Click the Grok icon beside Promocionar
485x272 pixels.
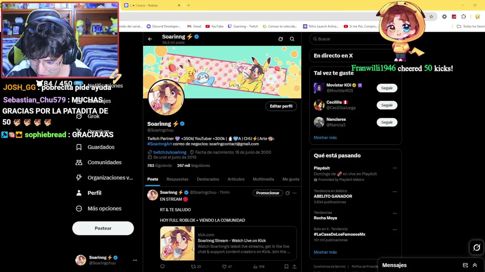(x=288, y=193)
